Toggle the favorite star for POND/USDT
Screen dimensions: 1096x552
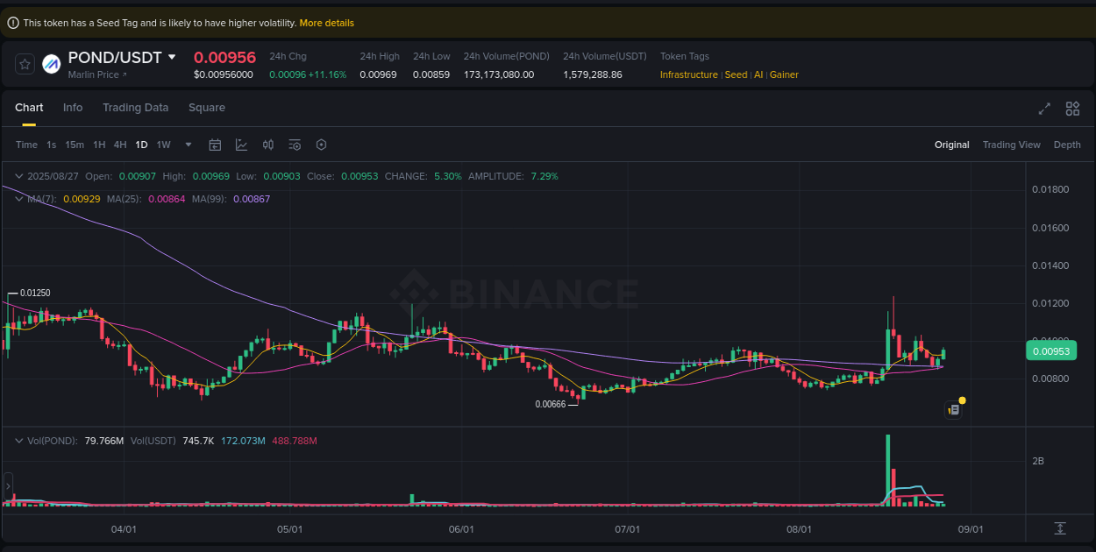click(x=24, y=63)
